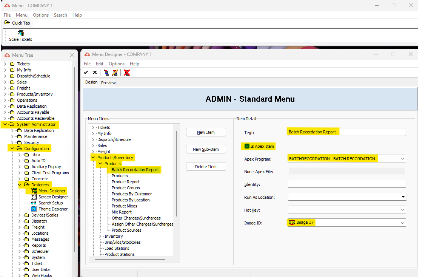Open the Run As Location dropdown

point(403,197)
